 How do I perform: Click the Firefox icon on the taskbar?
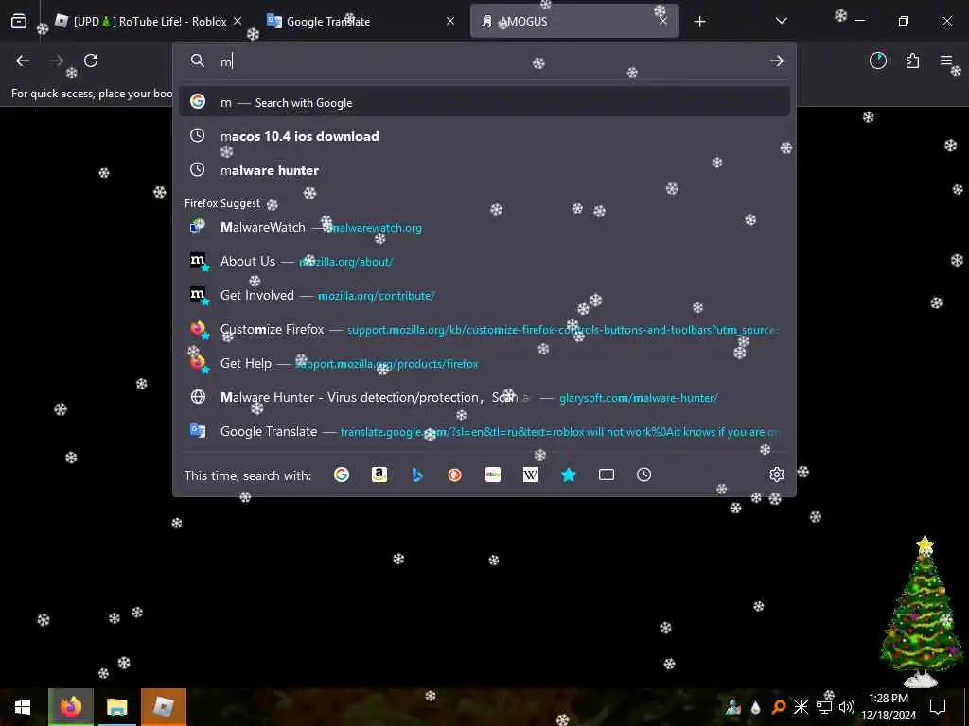[71, 707]
